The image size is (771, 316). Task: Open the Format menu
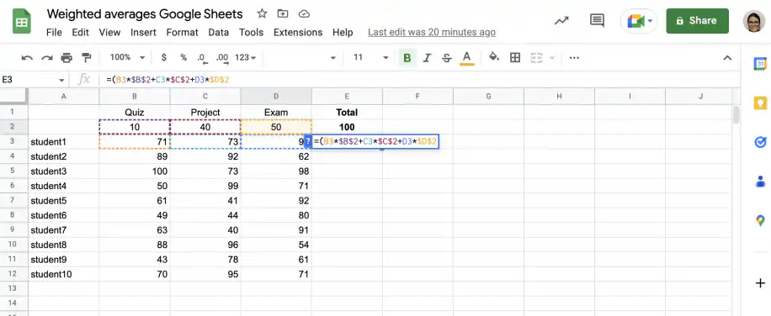tap(182, 33)
